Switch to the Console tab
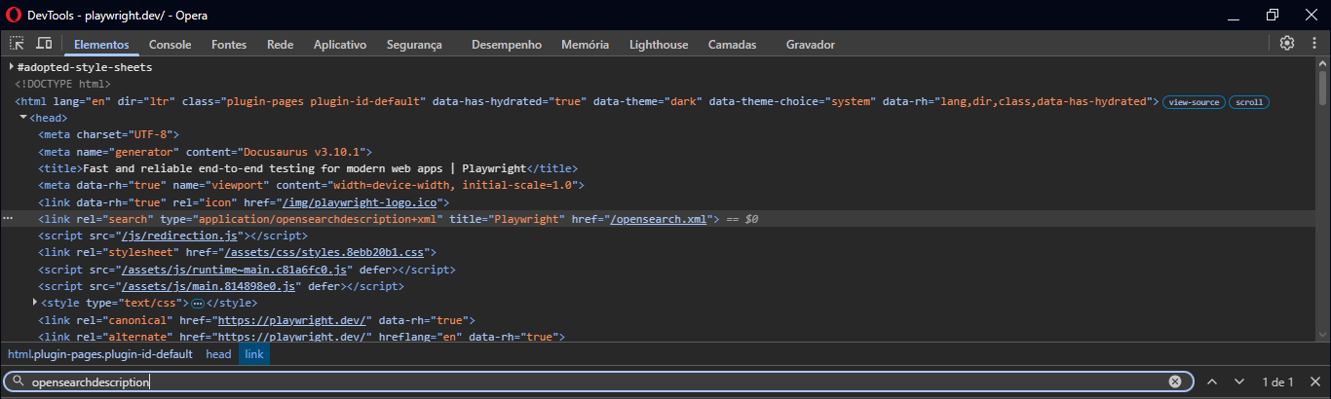Screen dimensions: 1331x399 (170, 45)
